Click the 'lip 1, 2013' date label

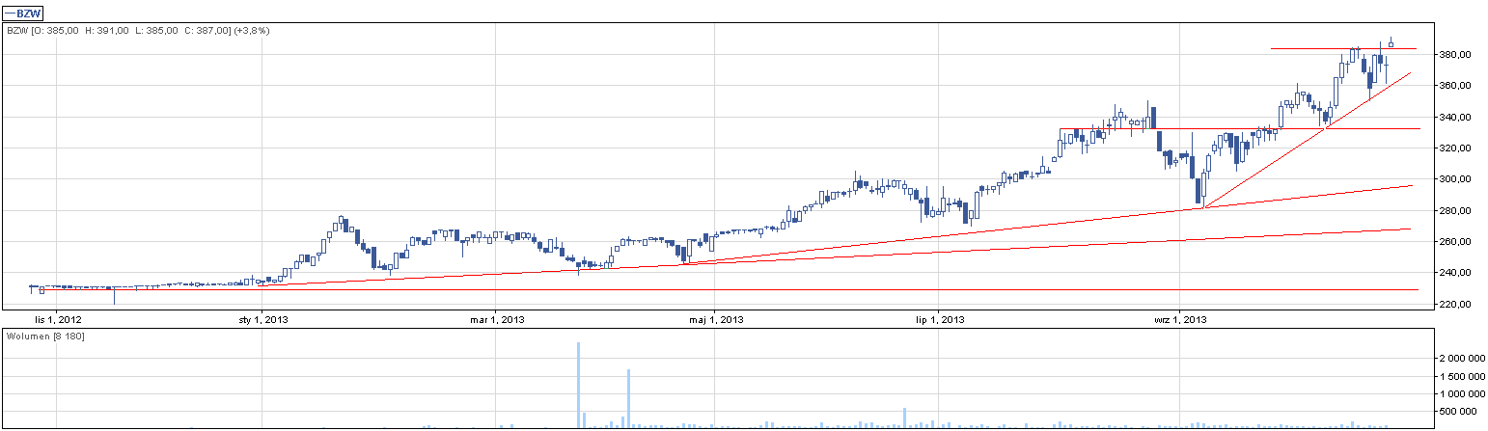[940, 319]
